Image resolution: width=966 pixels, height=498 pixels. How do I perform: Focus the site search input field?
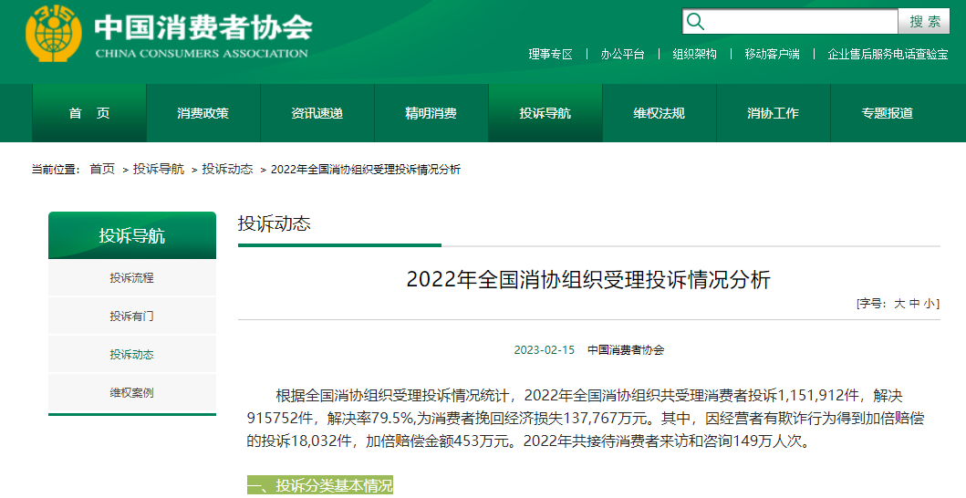790,22
